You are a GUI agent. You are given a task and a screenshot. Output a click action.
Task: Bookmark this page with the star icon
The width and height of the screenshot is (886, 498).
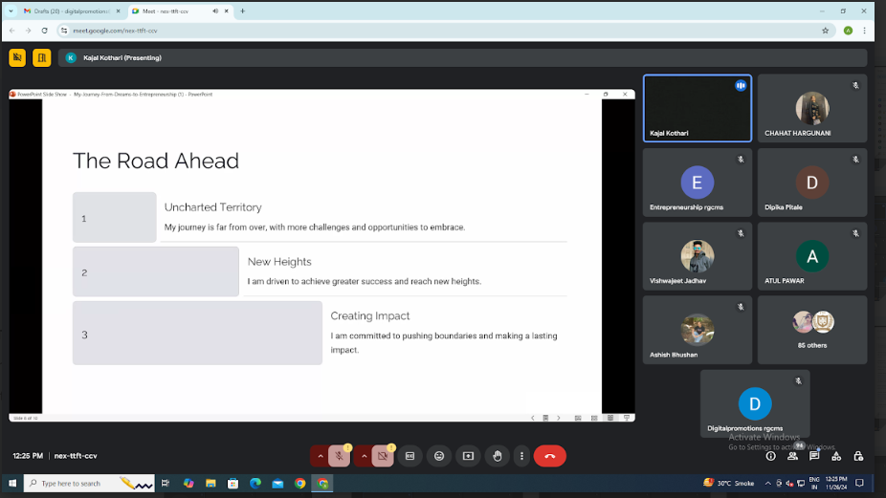(x=826, y=31)
